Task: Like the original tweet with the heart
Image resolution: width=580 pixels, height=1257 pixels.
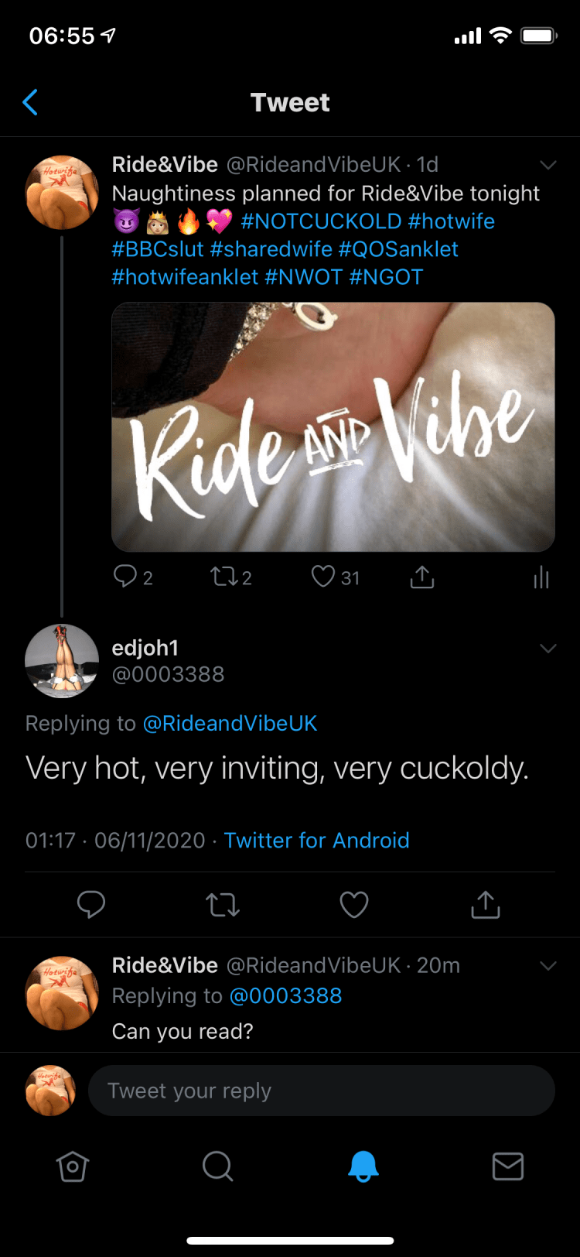Action: pos(323,577)
